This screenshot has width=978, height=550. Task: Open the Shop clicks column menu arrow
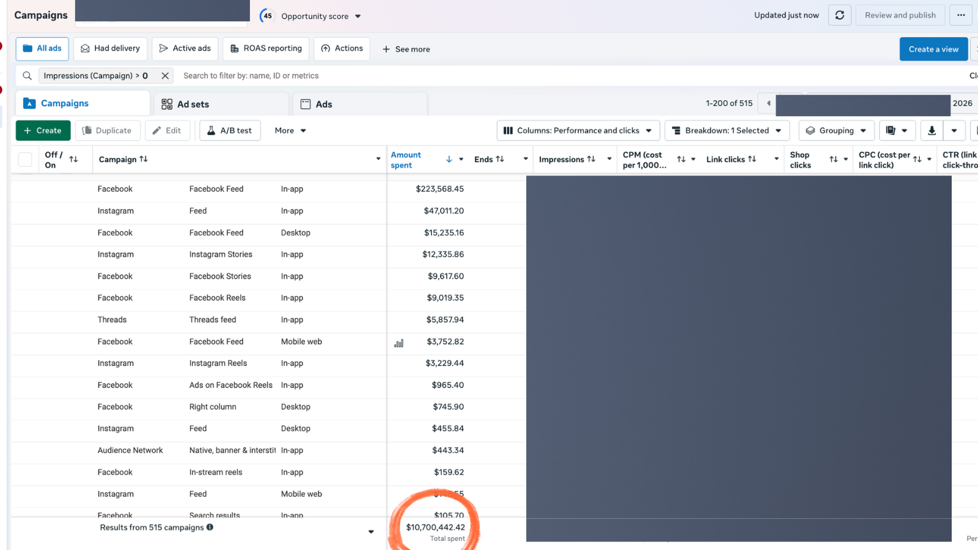click(845, 159)
